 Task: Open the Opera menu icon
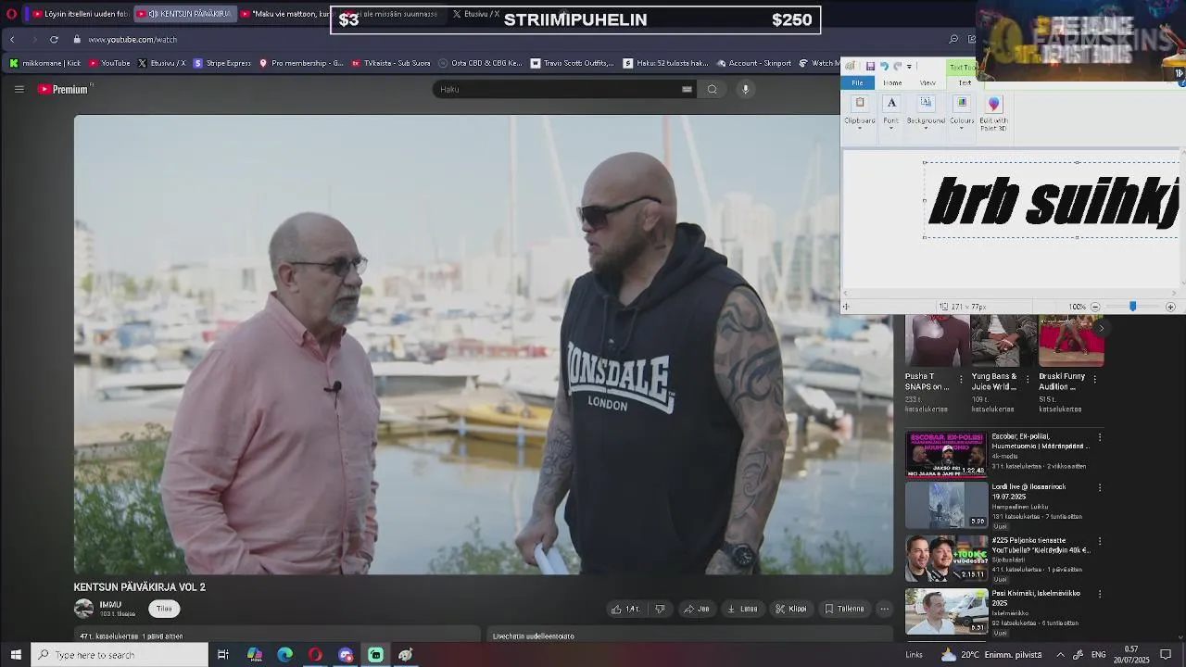[11, 14]
